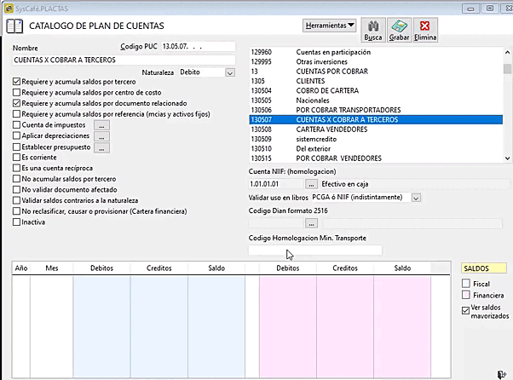Image resolution: width=513 pixels, height=380 pixels.
Task: Select account 130509 sistemcredito
Action: point(376,139)
